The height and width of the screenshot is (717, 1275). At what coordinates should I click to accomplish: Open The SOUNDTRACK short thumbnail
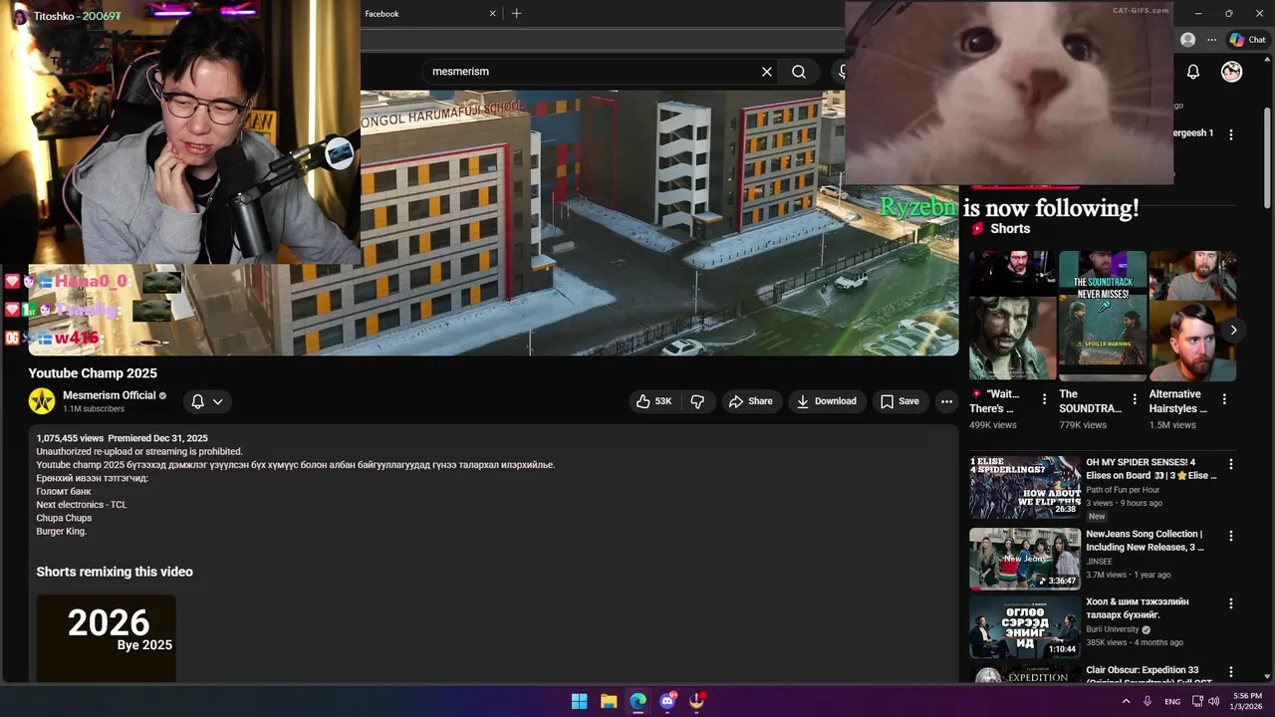pyautogui.click(x=1103, y=315)
